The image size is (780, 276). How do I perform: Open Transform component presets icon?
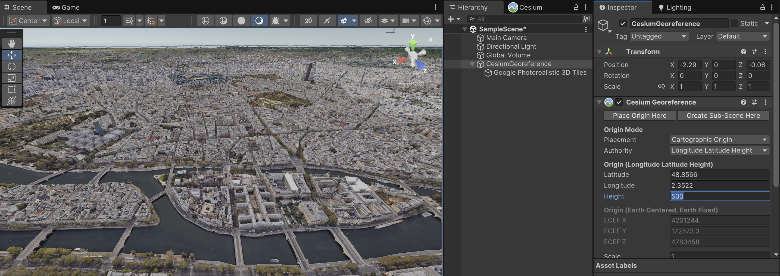tap(754, 52)
